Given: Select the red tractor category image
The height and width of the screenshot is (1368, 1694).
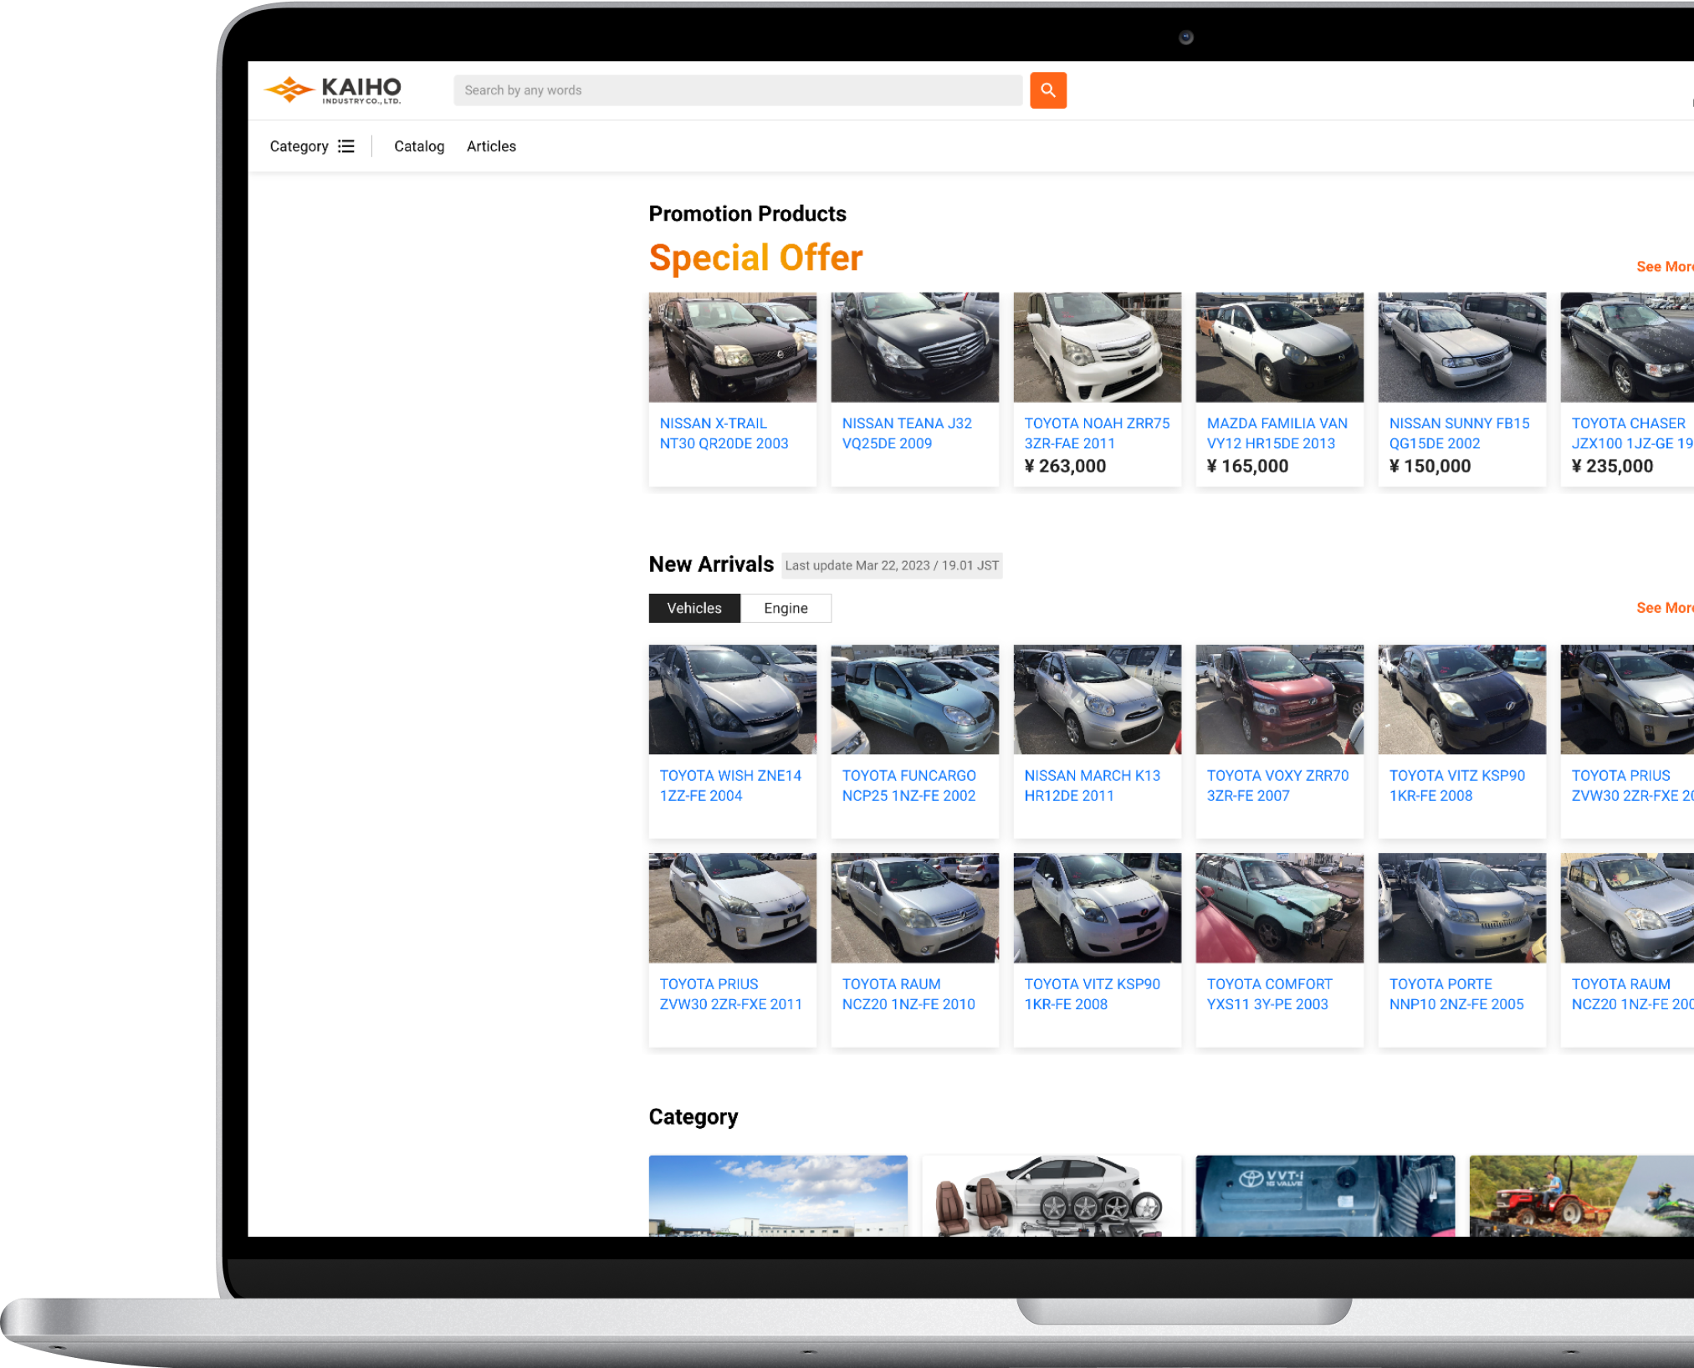Looking at the screenshot, I should pos(1581,1196).
